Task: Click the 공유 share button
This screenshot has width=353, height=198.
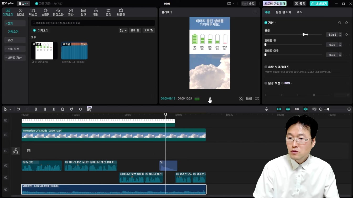Action: coord(300,4)
